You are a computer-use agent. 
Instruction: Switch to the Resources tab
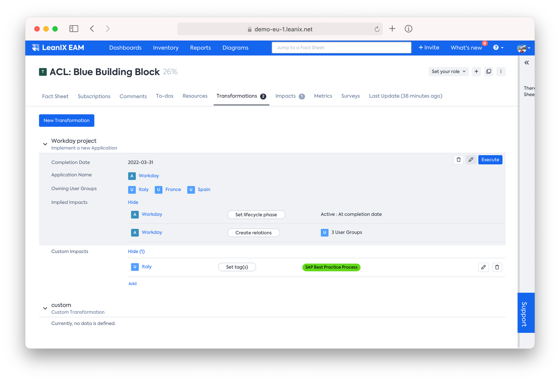(195, 96)
